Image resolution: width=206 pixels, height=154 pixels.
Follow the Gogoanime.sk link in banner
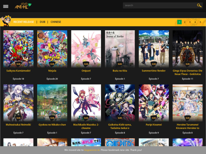pos(92,150)
